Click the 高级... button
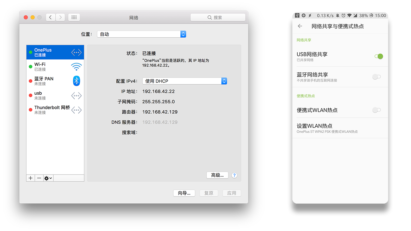Image resolution: width=411 pixels, height=231 pixels. tap(217, 175)
